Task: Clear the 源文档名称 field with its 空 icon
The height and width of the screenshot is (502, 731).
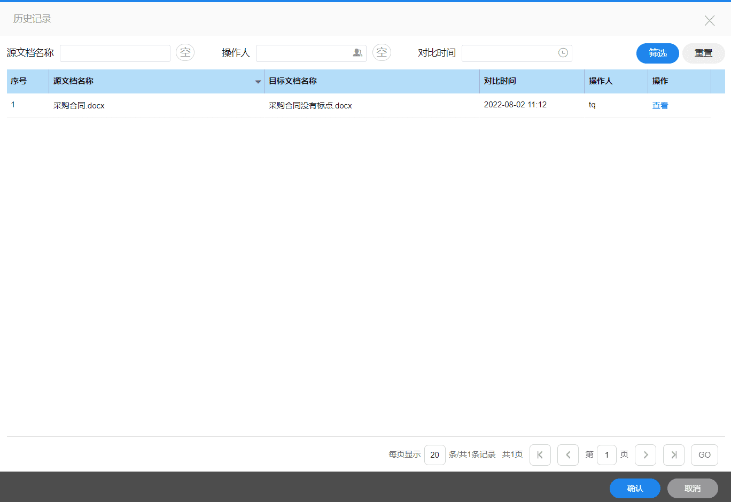Action: 185,52
